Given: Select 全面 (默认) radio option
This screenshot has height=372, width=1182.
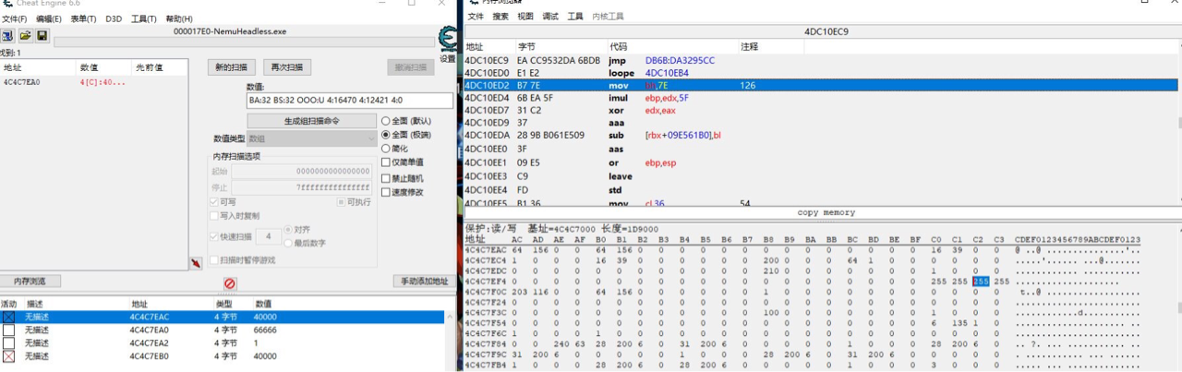Looking at the screenshot, I should pos(386,121).
